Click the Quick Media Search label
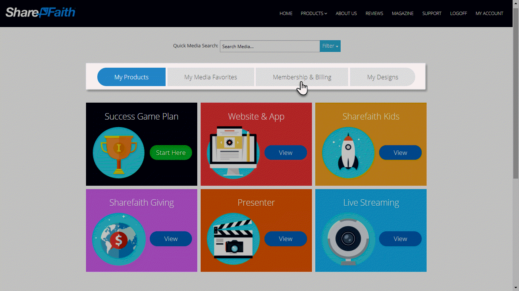The width and height of the screenshot is (519, 291). coord(195,45)
